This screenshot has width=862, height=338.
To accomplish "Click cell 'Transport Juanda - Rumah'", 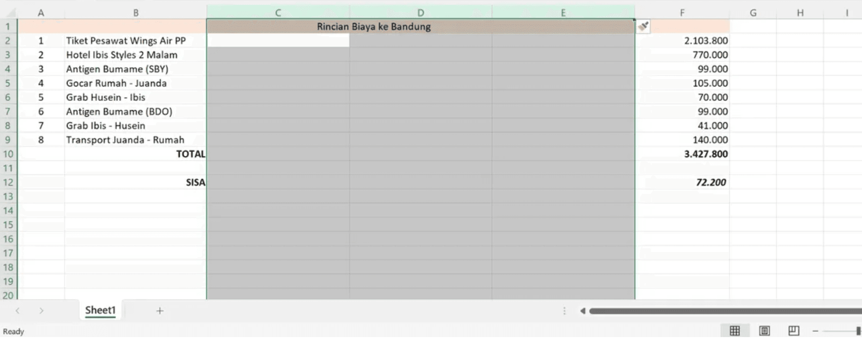I will [136, 140].
